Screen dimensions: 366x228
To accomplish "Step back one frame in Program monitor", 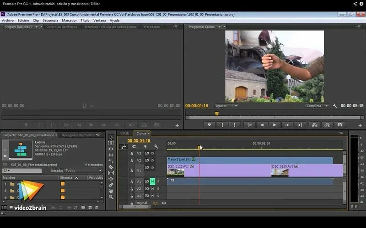I will point(262,125).
